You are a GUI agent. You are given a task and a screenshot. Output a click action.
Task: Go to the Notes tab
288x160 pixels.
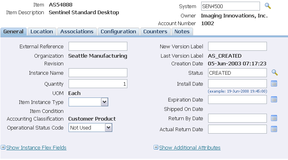coord(182,31)
